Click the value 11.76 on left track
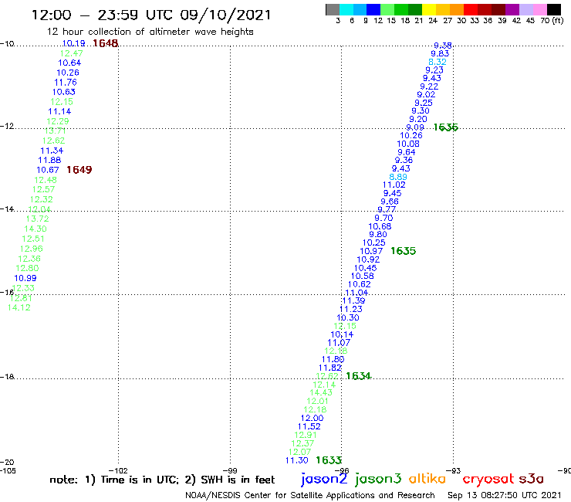Screen dimensions: 571x502 tap(66, 83)
